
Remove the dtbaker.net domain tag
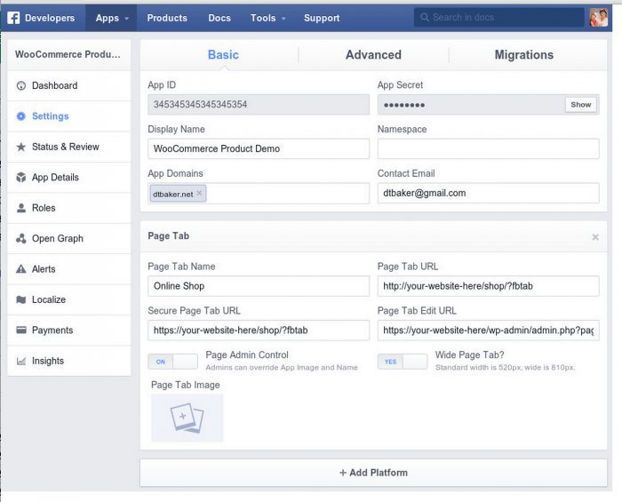(199, 193)
